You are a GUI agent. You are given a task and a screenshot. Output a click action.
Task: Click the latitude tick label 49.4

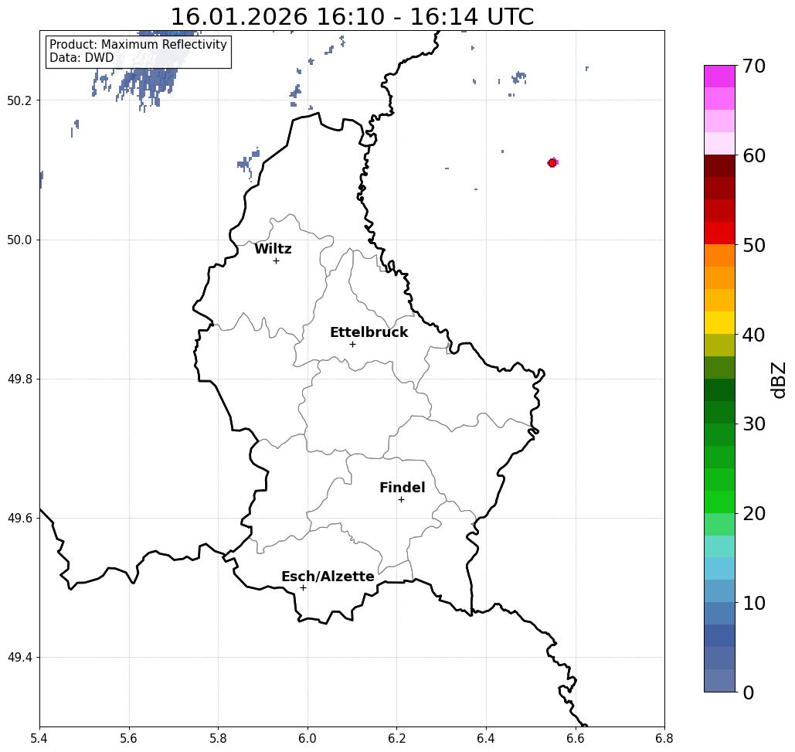point(19,658)
